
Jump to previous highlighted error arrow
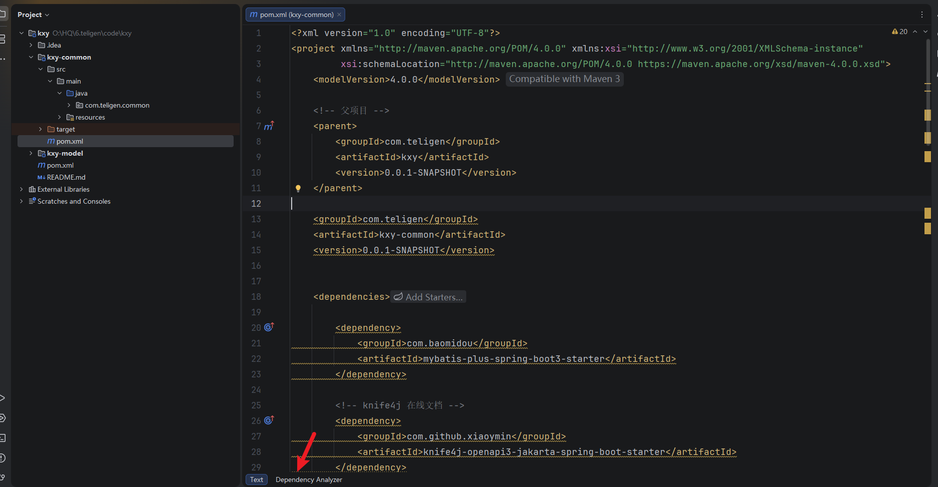point(915,32)
